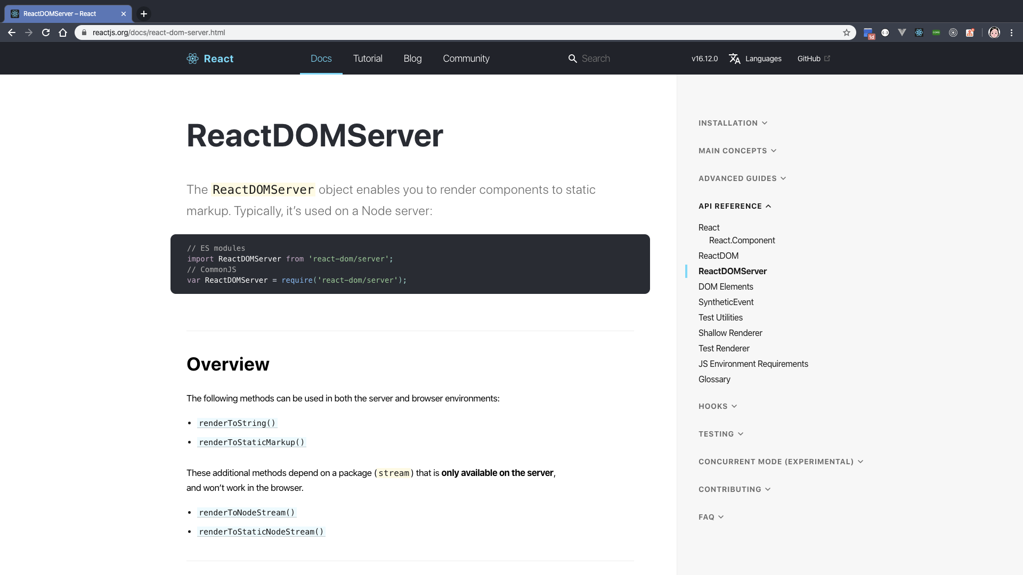
Task: Expand the Hooks sidebar section
Action: coord(718,406)
